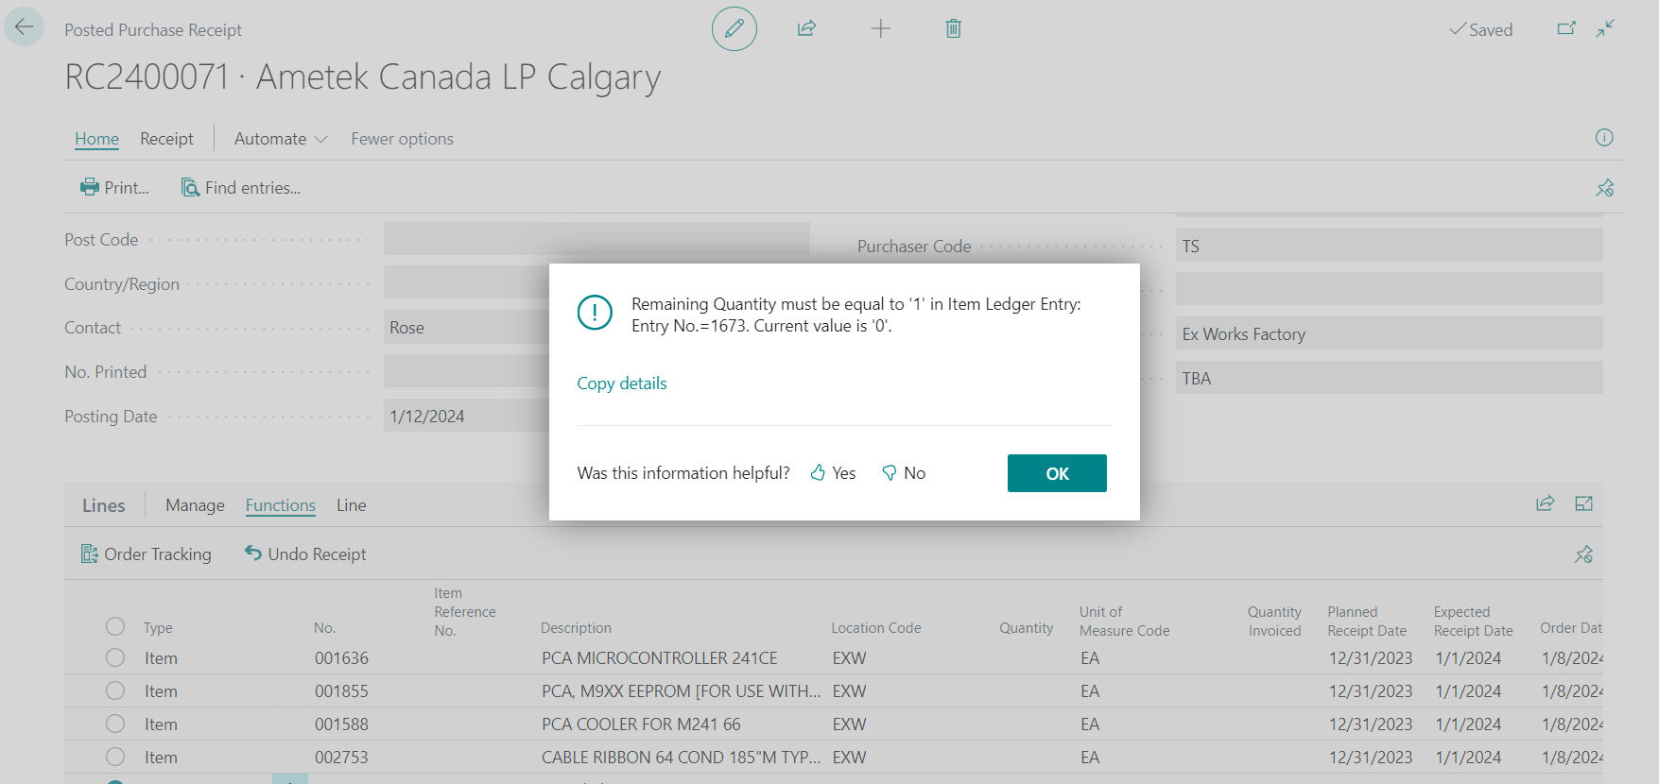This screenshot has height=784, width=1659.
Task: Click Description column header
Action: point(576,628)
